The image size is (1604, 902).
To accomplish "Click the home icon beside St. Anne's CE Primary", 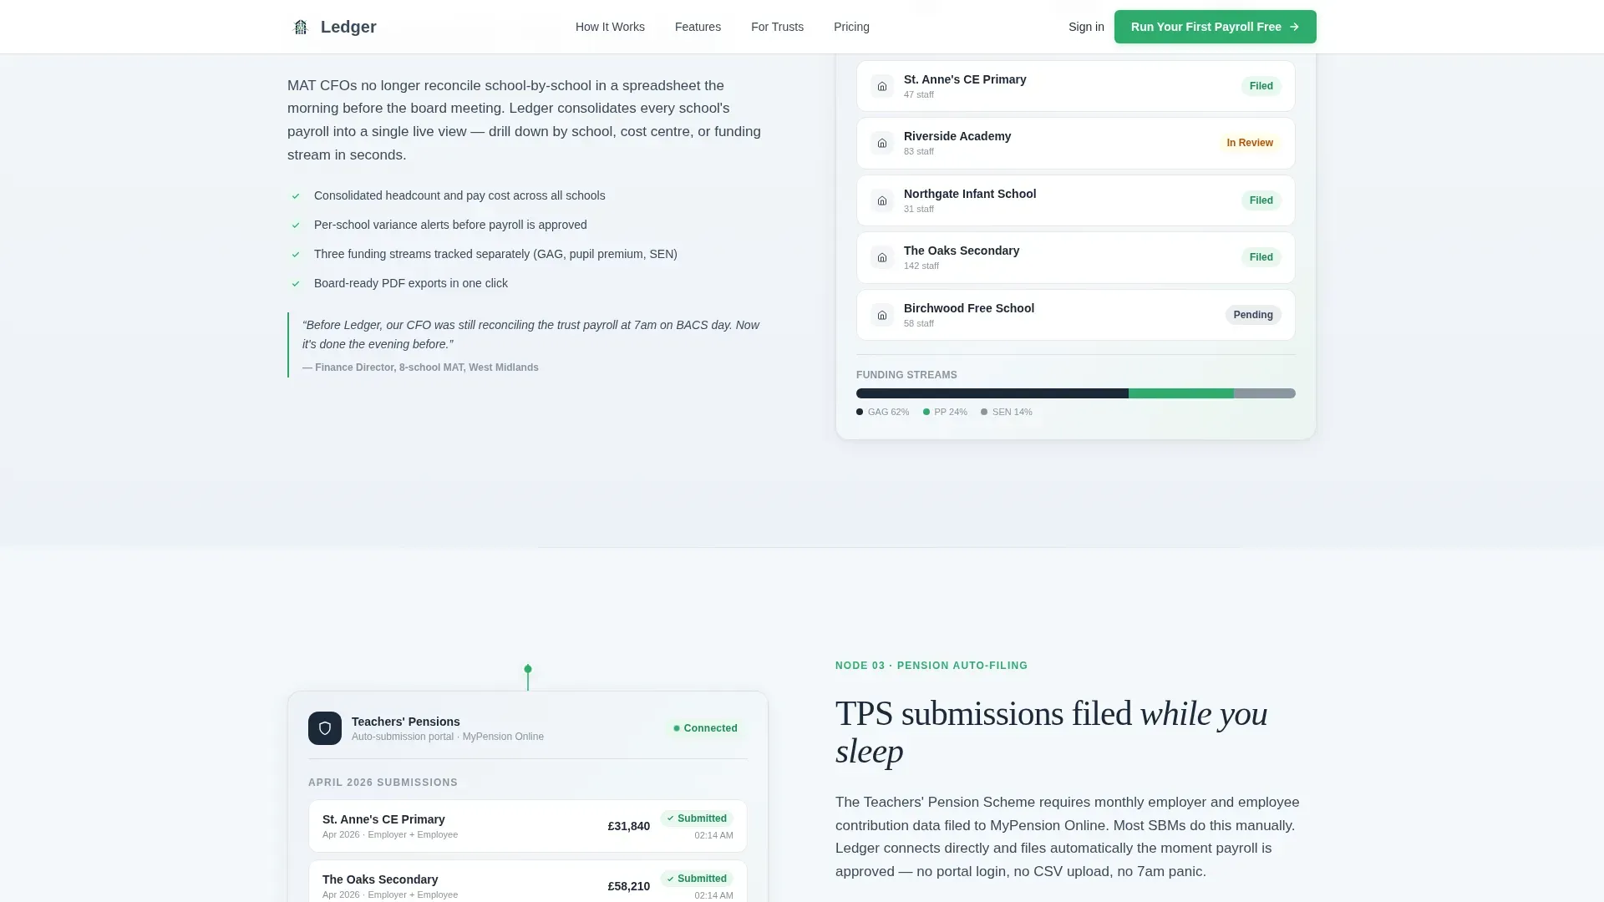I will click(882, 86).
